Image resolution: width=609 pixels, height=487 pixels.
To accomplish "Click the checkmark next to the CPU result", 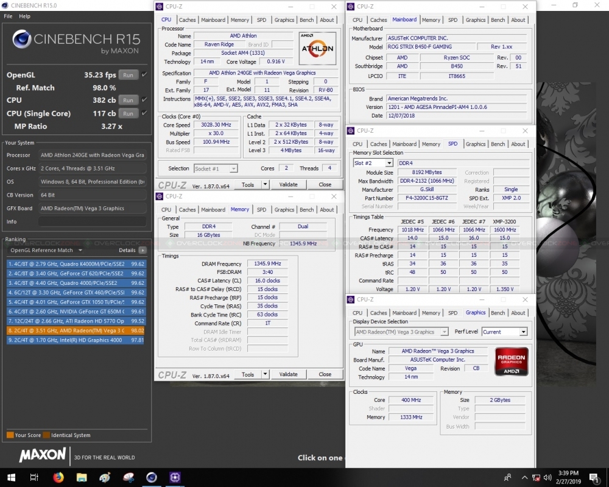I will (144, 100).
